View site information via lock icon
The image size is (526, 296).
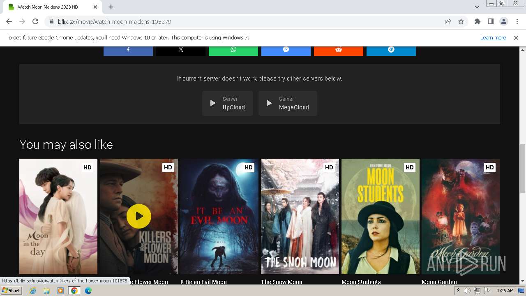(51, 21)
